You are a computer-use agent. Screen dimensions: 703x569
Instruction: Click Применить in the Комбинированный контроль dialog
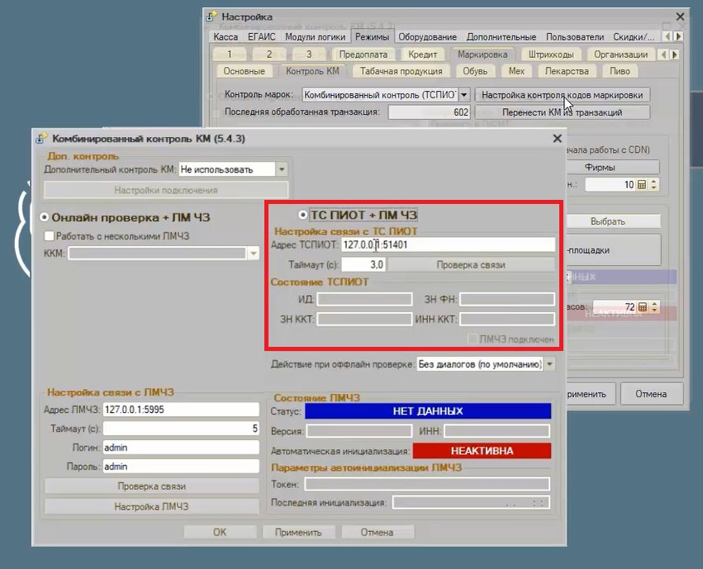pos(298,533)
